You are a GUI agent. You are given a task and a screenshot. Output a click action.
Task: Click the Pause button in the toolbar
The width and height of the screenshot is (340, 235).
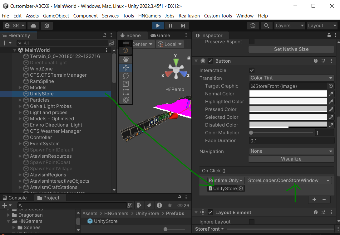tap(170, 26)
